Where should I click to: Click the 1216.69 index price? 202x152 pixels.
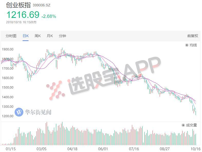[x=23, y=15]
